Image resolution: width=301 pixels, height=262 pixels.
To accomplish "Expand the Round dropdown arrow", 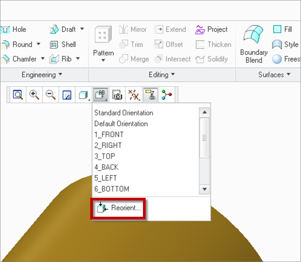I will [39, 44].
